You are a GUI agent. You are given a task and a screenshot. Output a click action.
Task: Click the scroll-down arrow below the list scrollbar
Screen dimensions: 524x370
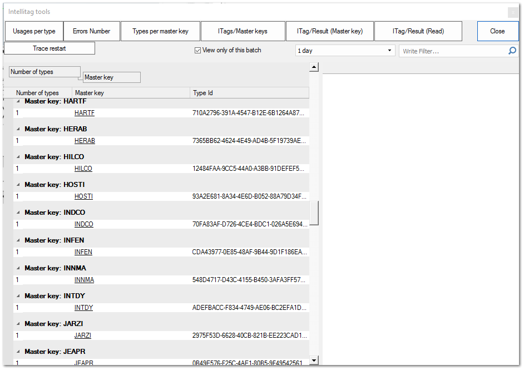314,360
